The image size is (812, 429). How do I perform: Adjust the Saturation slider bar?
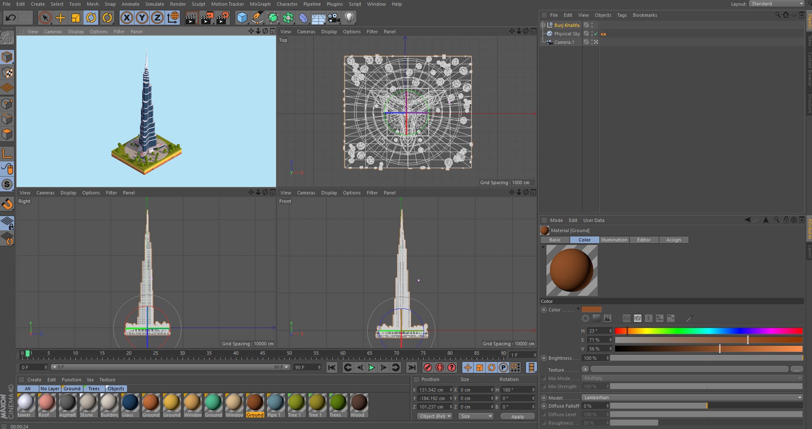(708, 340)
